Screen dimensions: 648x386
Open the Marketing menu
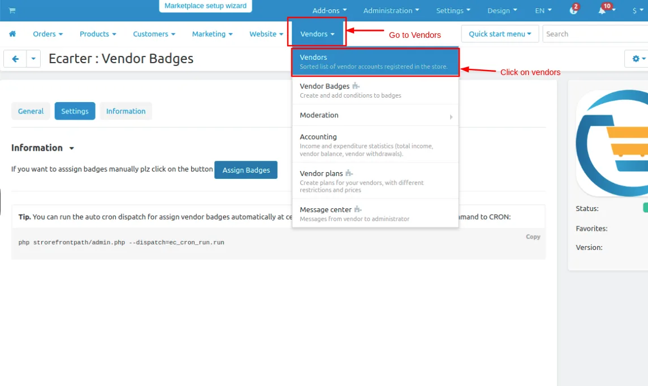(x=213, y=34)
